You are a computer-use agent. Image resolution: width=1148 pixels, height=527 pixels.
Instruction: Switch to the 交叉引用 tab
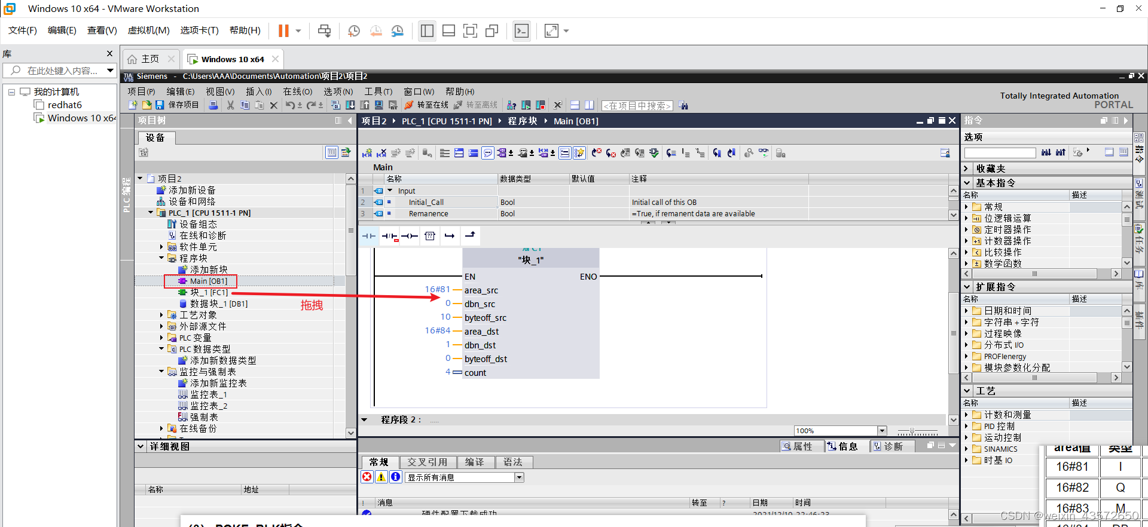coord(427,462)
